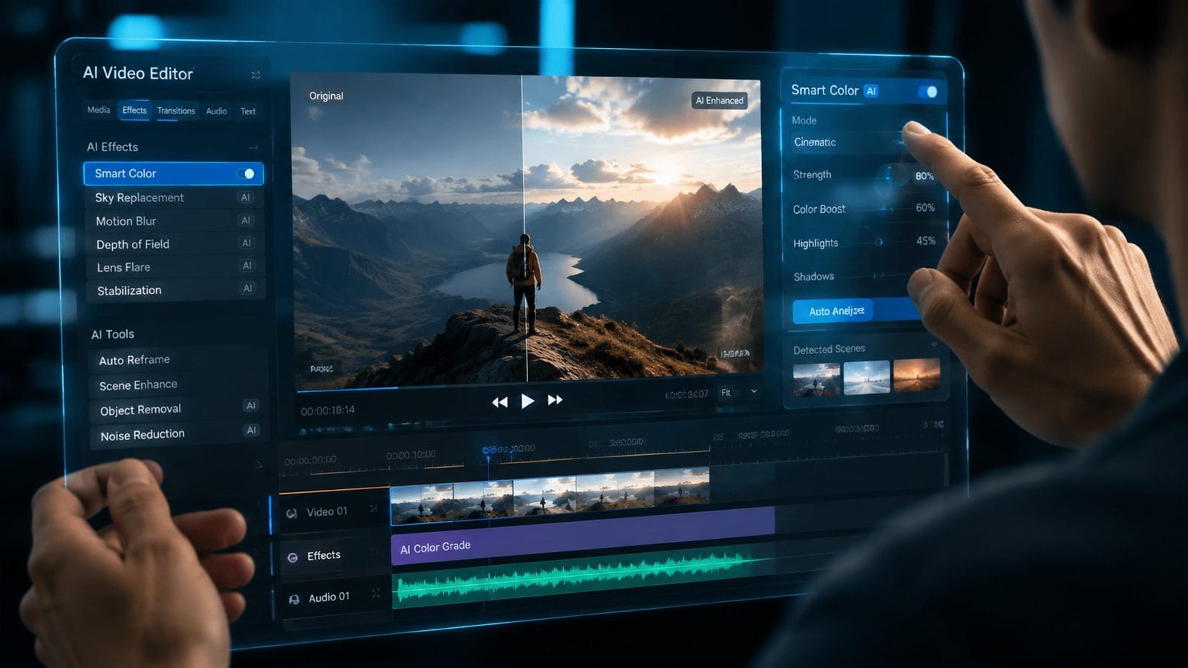Select the orange sunset Detected Scenes thumbnail
1188x668 pixels.
(x=916, y=374)
